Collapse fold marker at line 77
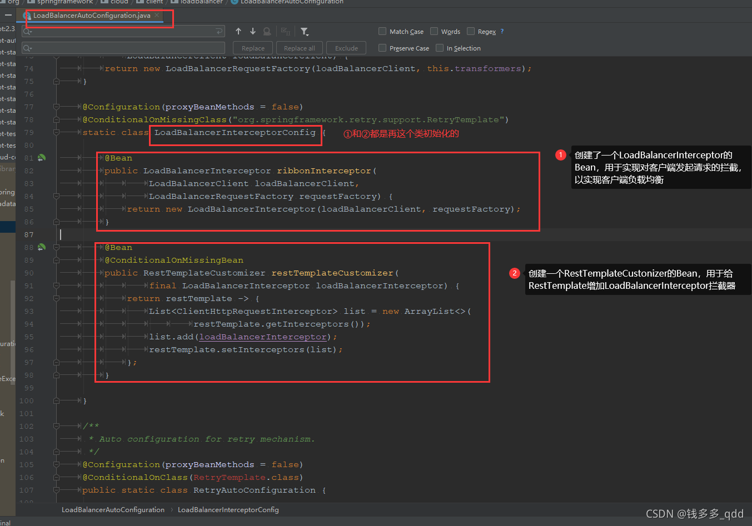752x526 pixels. pos(56,107)
